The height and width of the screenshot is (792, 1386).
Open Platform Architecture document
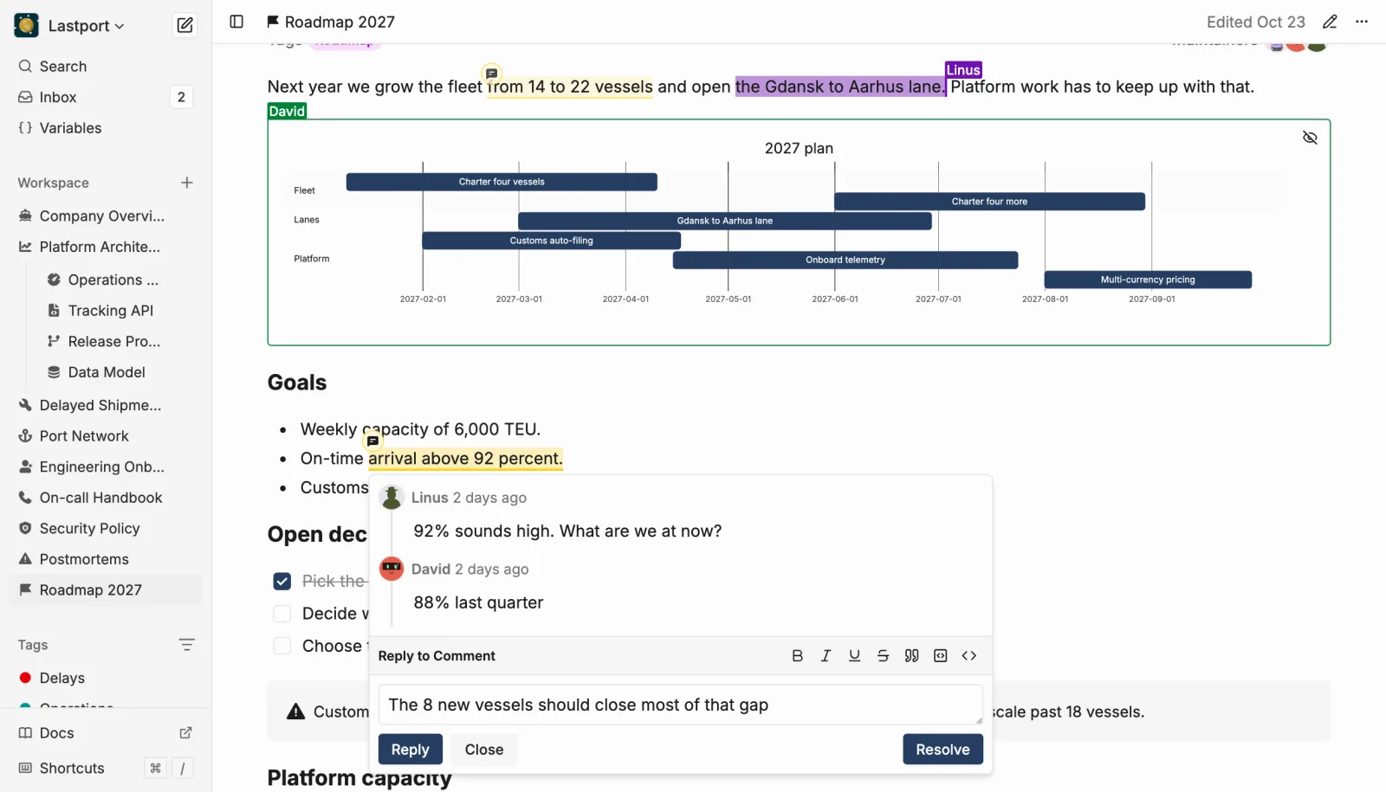[x=106, y=247]
